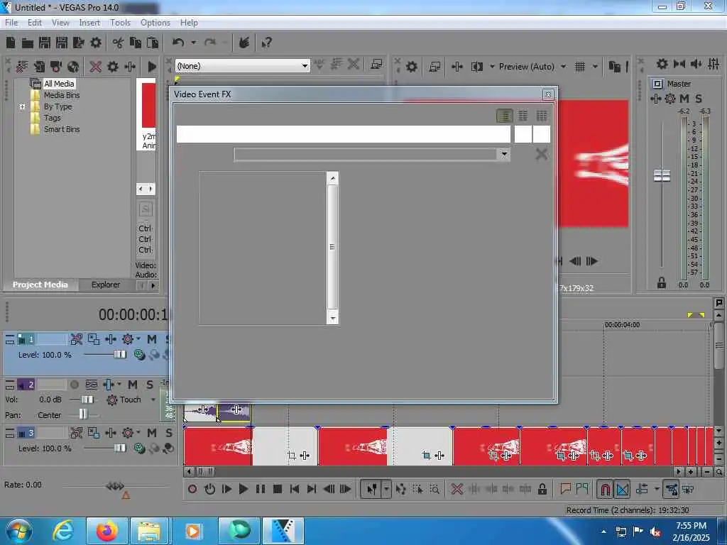This screenshot has height=545, width=727.
Task: Open a project with the folder icon
Action: (x=28, y=43)
